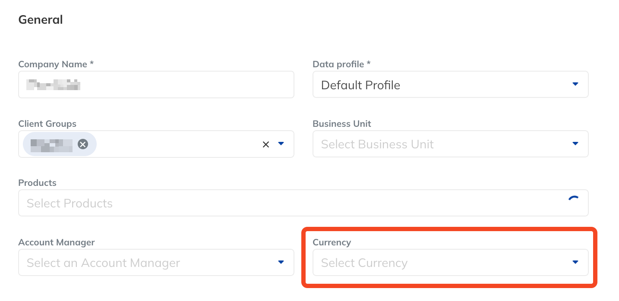
Task: Remove the selected client group chip
Action: (83, 144)
